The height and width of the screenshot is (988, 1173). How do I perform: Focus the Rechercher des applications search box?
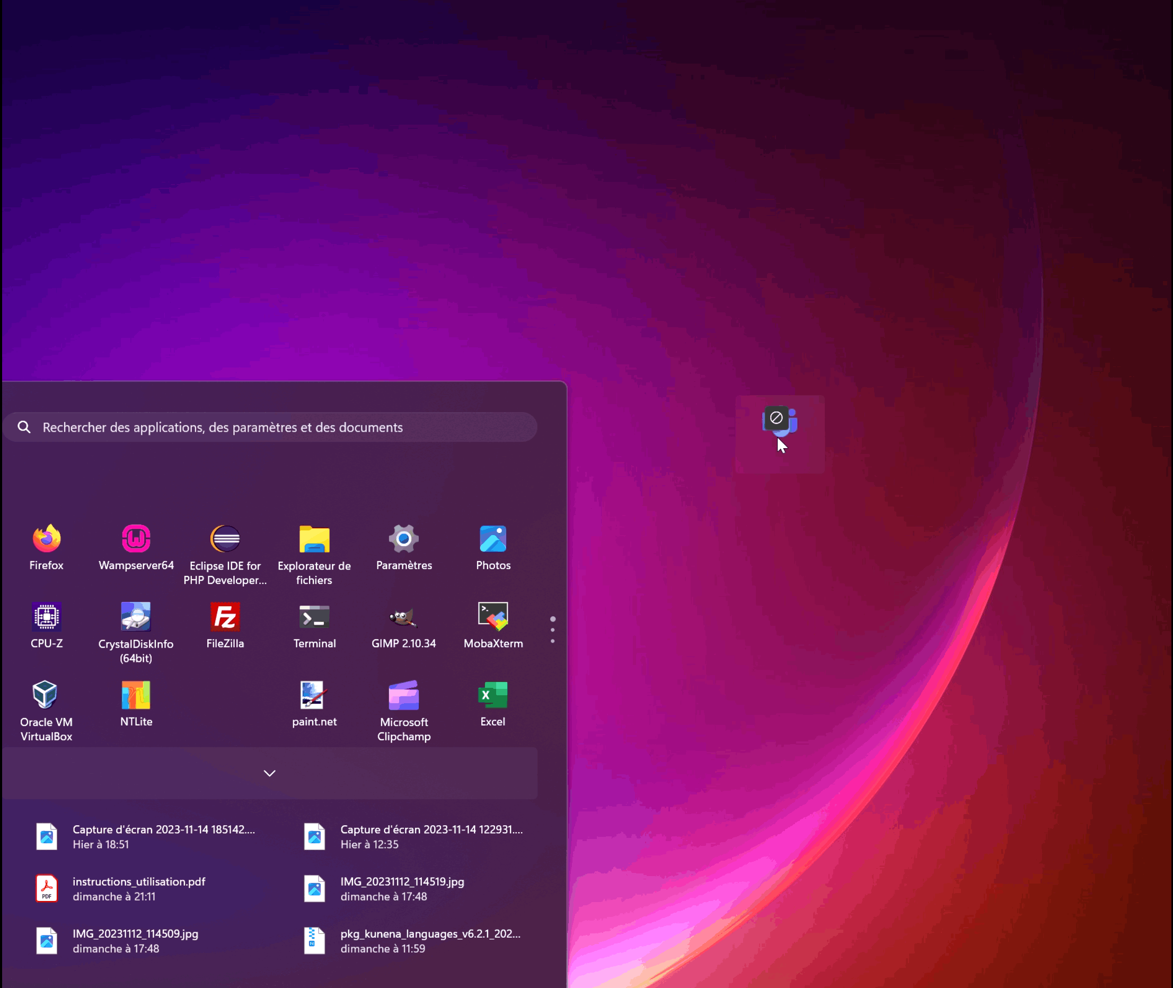[x=270, y=427]
